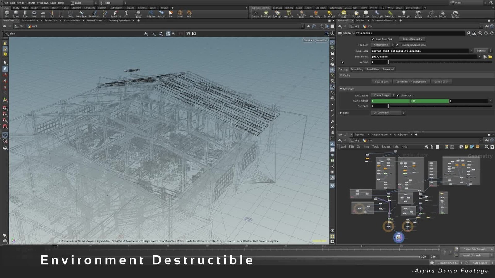This screenshot has height=278, width=495.
Task: Open the Build desktop dropdown
Action: pyautogui.click(x=84, y=3)
